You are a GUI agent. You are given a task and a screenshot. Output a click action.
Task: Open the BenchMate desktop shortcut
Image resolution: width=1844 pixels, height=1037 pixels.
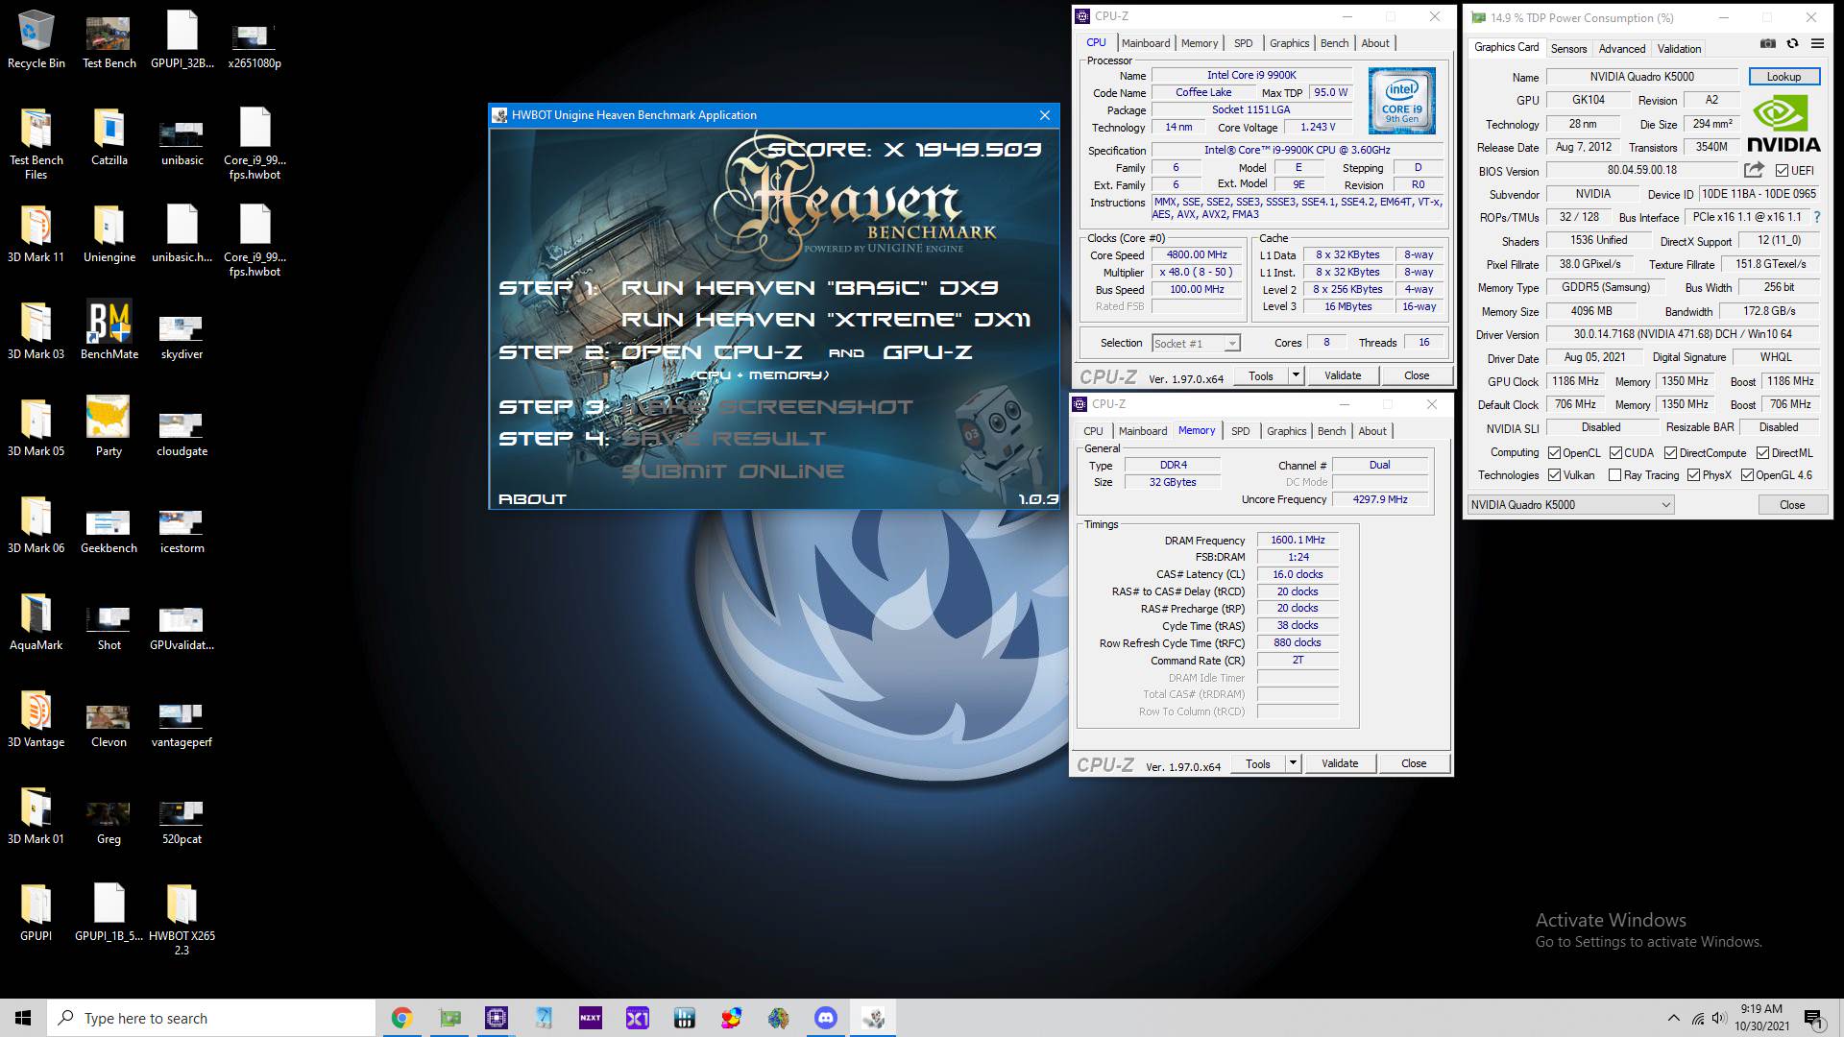point(109,331)
